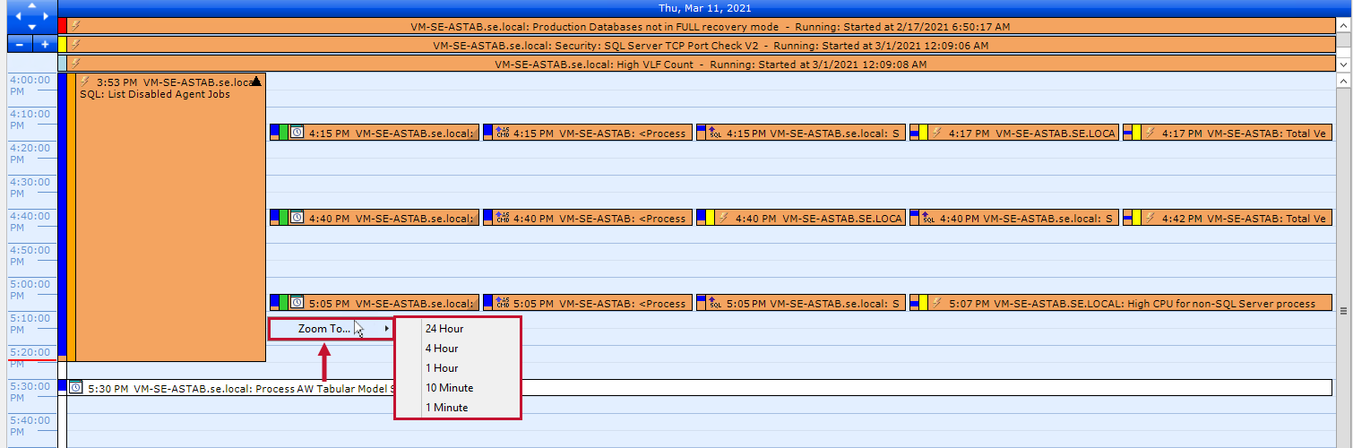Click lightning icon on 4:17 PM Total Ve event
Viewport: 1353px width, 448px height.
tap(1150, 133)
